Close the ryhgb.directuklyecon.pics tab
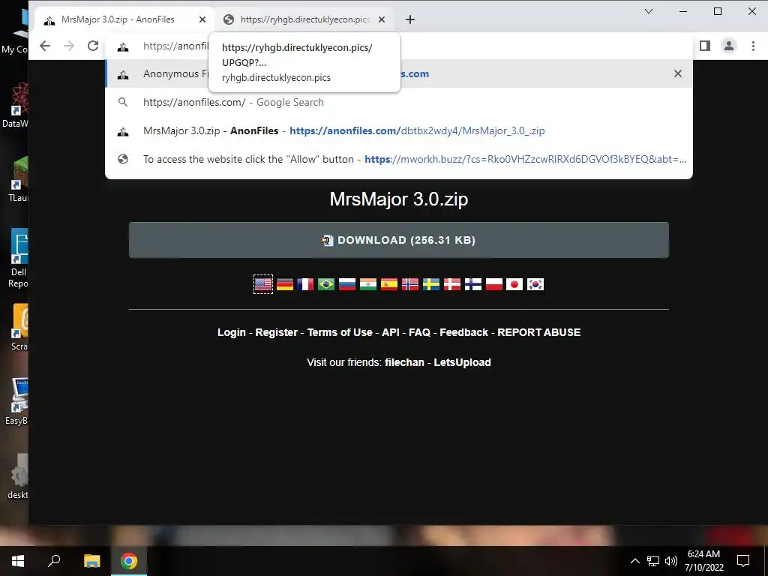Image resolution: width=768 pixels, height=576 pixels. [382, 19]
